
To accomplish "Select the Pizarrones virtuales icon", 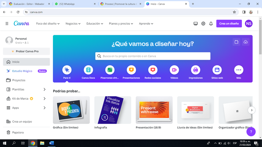I will (110, 70).
